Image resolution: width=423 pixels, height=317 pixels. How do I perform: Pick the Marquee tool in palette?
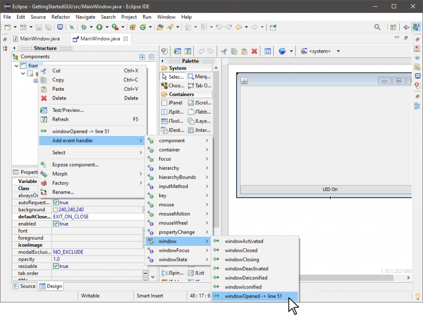[x=199, y=77]
